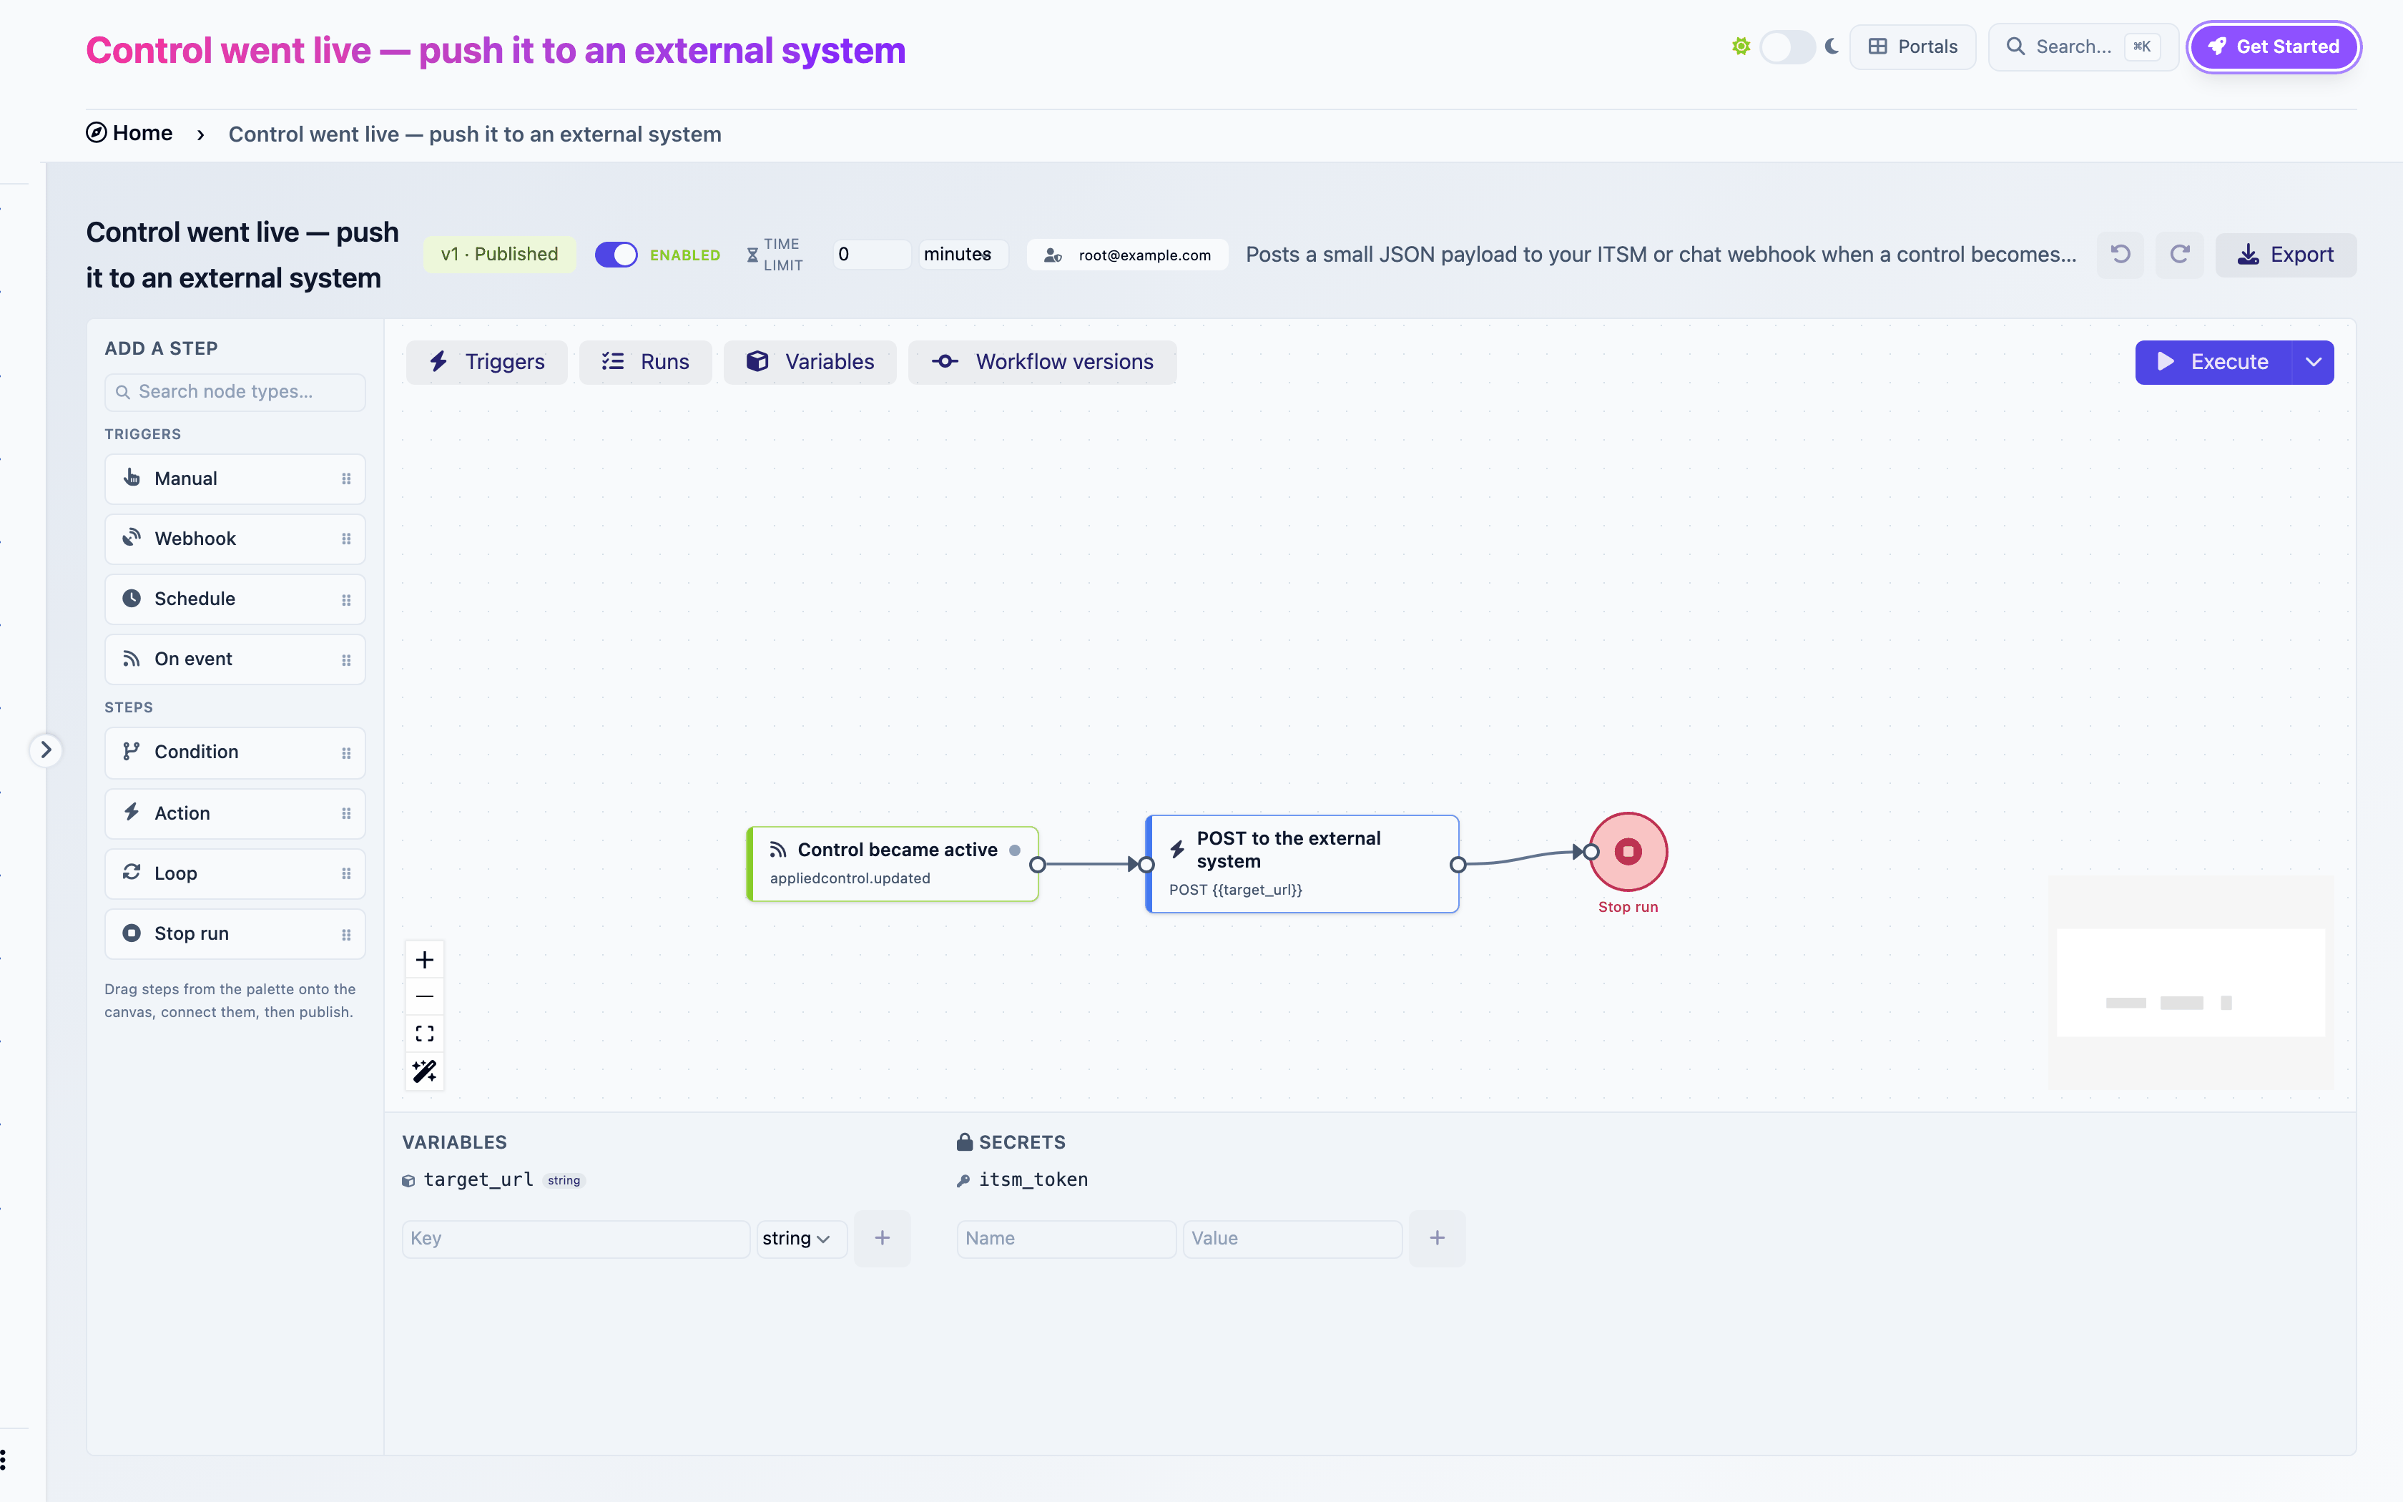Click the compass Home icon in breadcrumb
The width and height of the screenshot is (2403, 1502).
click(x=97, y=133)
